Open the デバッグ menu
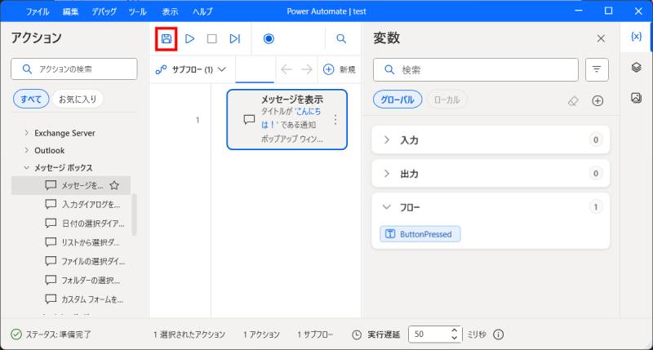653x350 pixels. click(104, 11)
